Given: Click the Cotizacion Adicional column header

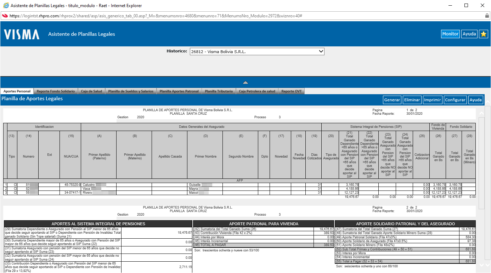Looking at the screenshot, I should pyautogui.click(x=422, y=157).
